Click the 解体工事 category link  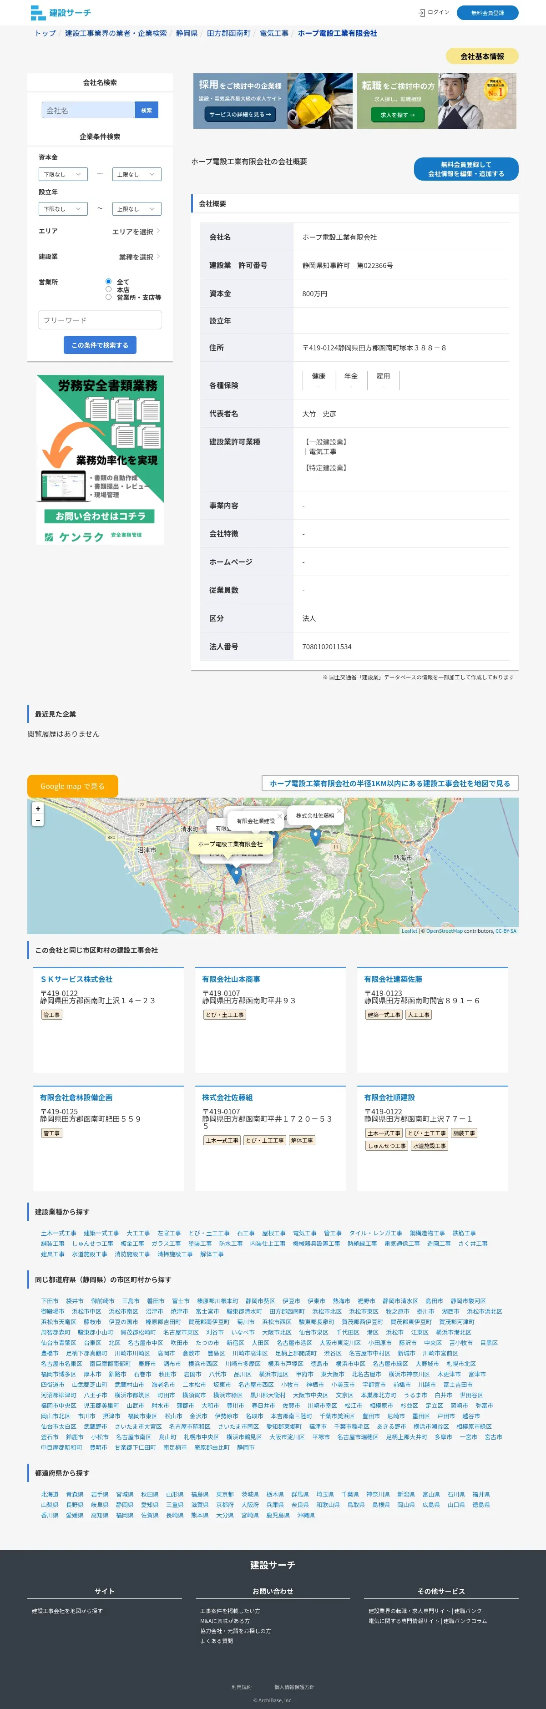(x=212, y=1254)
